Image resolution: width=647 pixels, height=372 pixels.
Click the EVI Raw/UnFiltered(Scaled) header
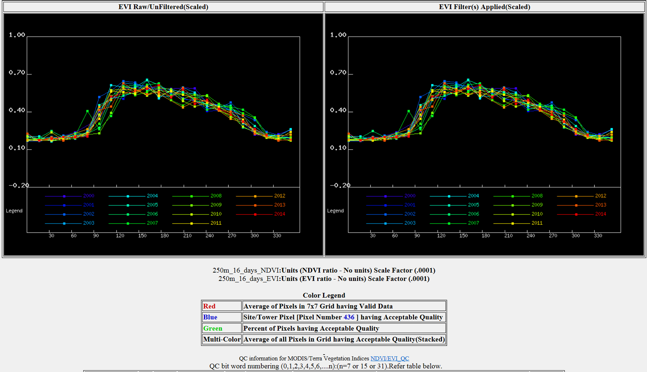(163, 7)
